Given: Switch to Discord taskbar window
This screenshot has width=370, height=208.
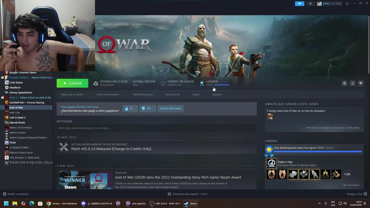Looking at the screenshot, I should (x=97, y=203).
